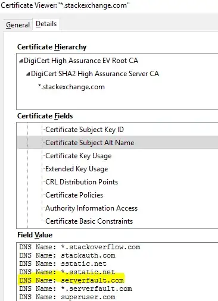Viewport: 218px width, 301px height.
Task: Click DNS Name: *.stackoverflow.com line
Action: pos(80,247)
